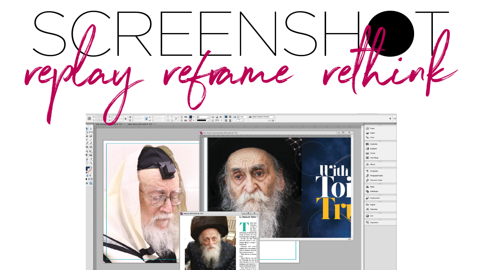This screenshot has width=482, height=270.
Task: Click the 7 mm value field
Action: [243, 117]
